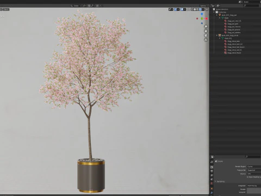Collapse the Mesh.001 data entry
261x196 pixels.
click(x=220, y=38)
